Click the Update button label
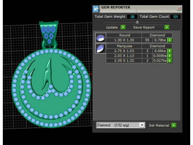 (x=112, y=27)
